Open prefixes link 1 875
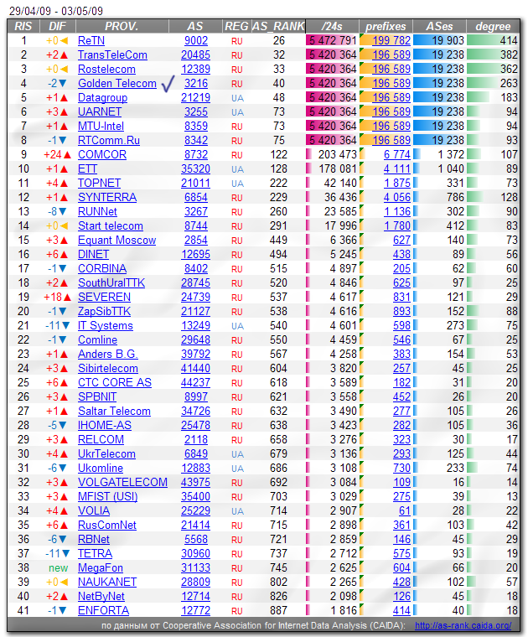Image resolution: width=528 pixels, height=637 pixels. pyautogui.click(x=397, y=183)
